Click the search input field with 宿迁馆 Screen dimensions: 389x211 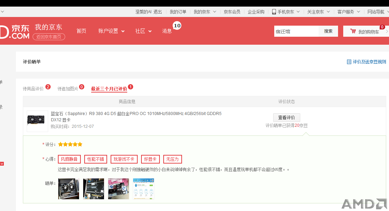(x=296, y=31)
